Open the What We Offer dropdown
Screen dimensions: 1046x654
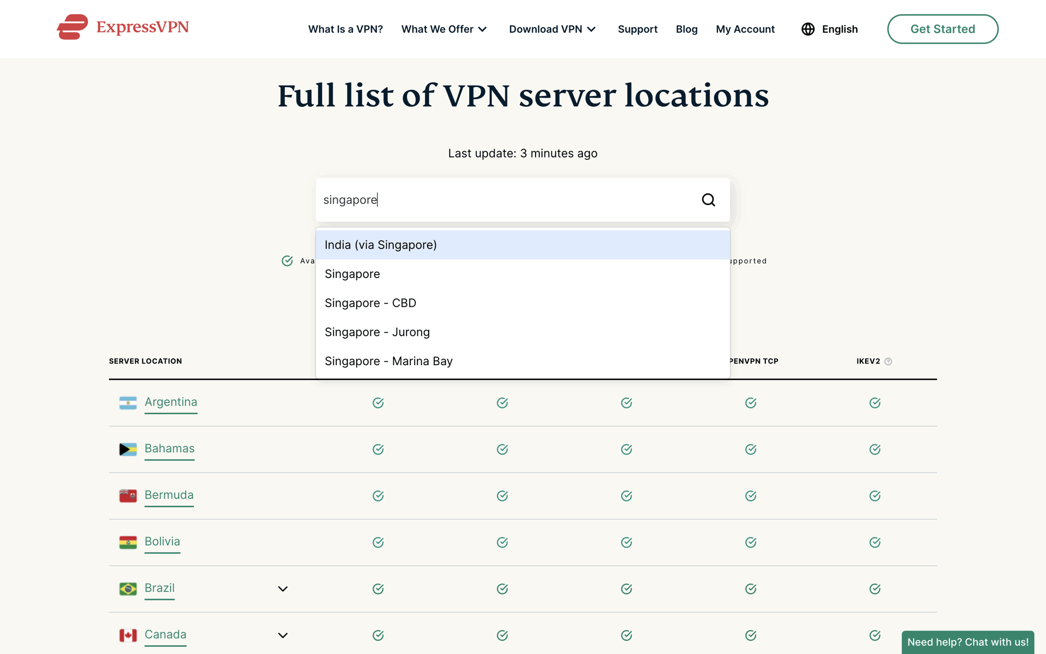click(x=444, y=29)
